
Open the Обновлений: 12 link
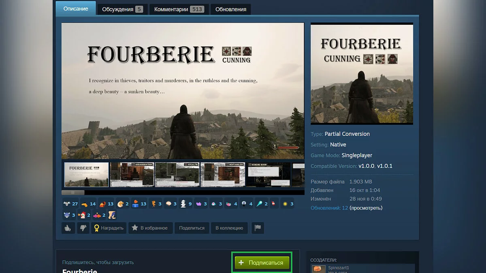329,208
